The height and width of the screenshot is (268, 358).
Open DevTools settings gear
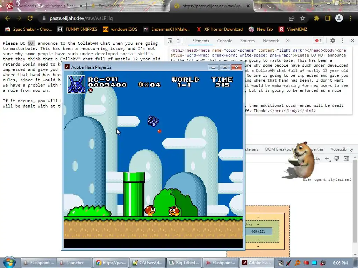point(333,40)
